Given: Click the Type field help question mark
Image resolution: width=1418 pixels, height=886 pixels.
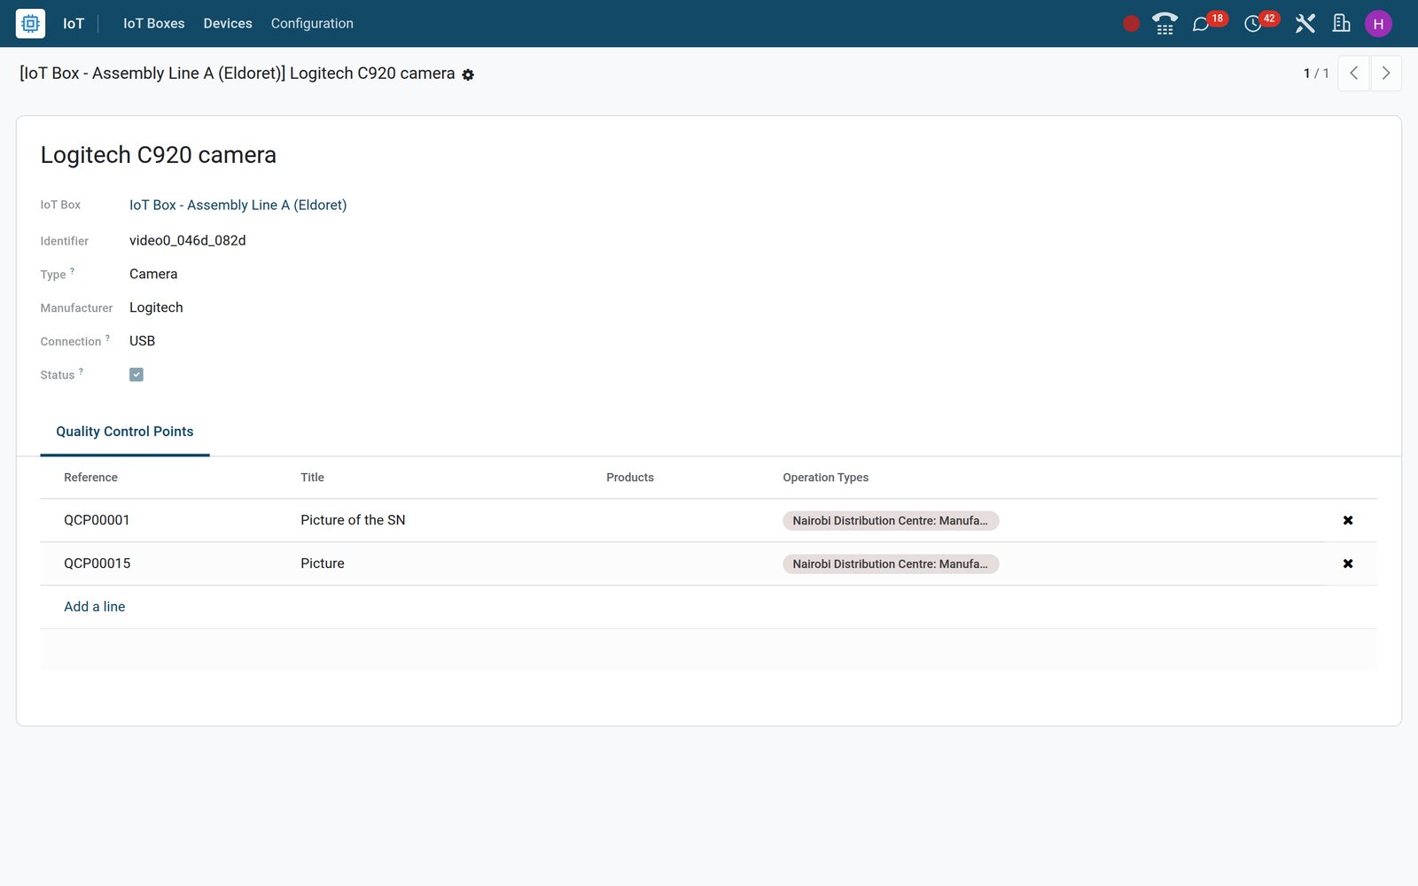Looking at the screenshot, I should click(x=73, y=271).
